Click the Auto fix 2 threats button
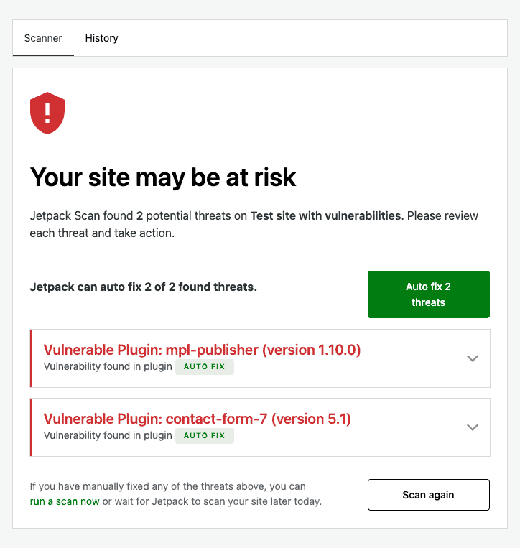 (429, 294)
